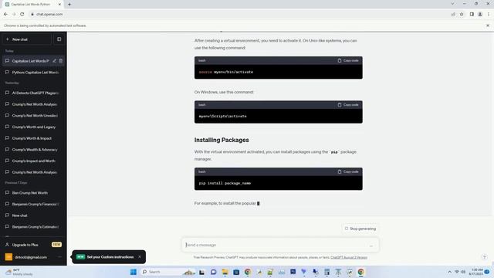
Task: Bookmark this page with the star icon
Action: tap(462, 14)
